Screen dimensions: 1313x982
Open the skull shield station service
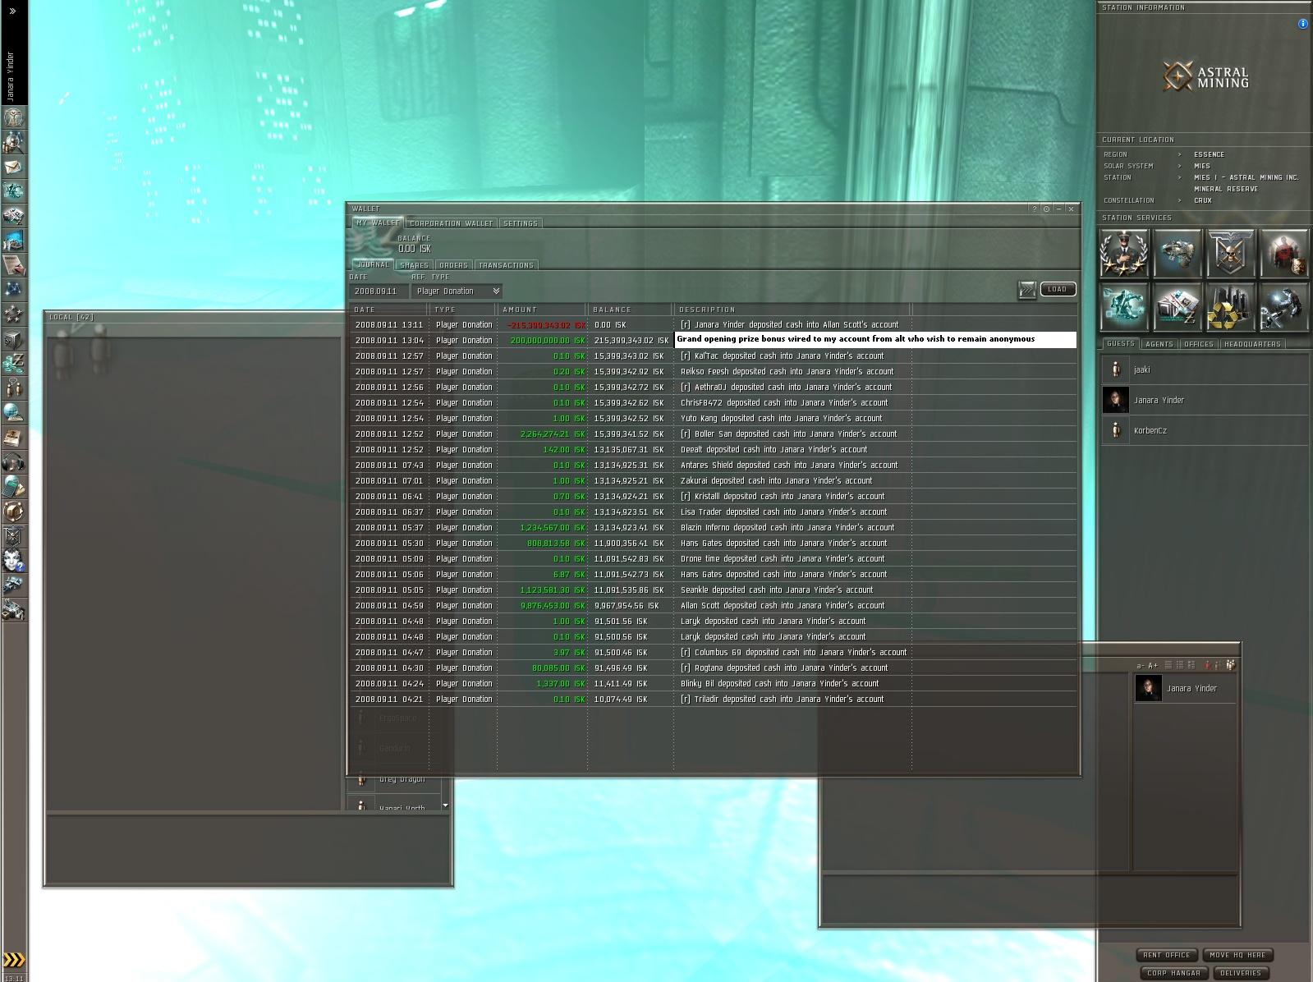[1231, 253]
